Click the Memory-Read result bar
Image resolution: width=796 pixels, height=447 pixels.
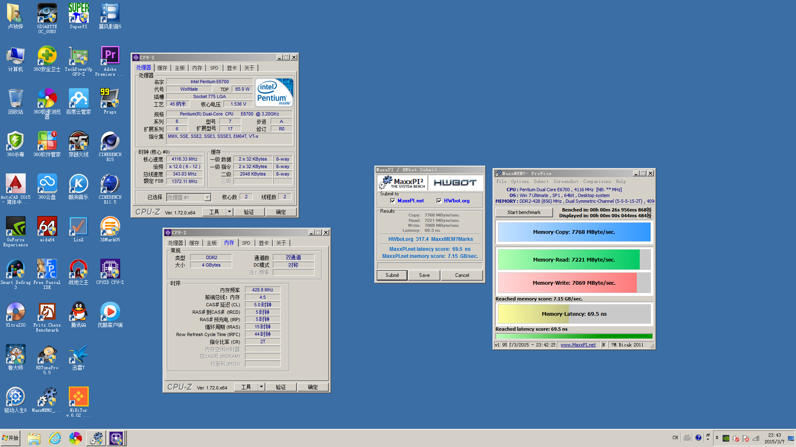(x=574, y=260)
